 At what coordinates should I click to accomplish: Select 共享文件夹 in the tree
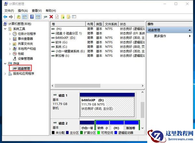pyautogui.click(x=25, y=44)
